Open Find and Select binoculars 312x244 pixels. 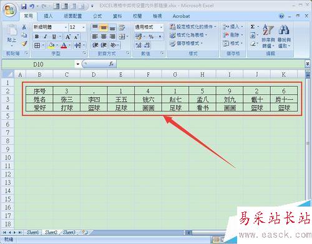pos(284,36)
